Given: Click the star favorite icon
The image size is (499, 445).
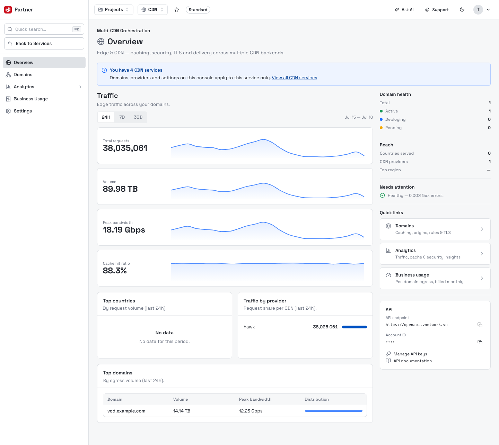Looking at the screenshot, I should (x=177, y=10).
